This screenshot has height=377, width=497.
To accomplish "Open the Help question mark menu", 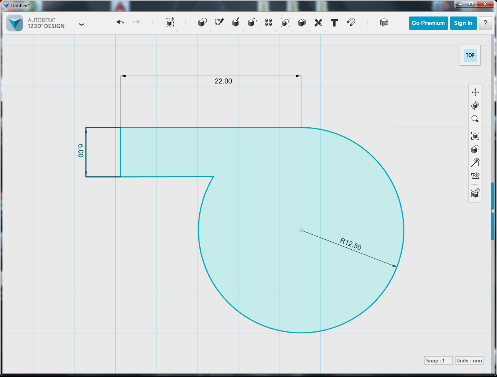I will pos(485,23).
